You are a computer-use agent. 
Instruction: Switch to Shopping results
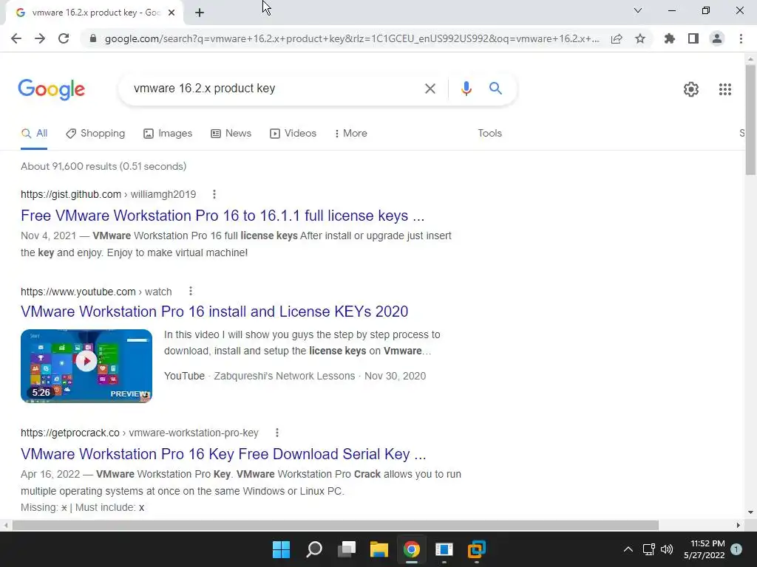click(95, 134)
